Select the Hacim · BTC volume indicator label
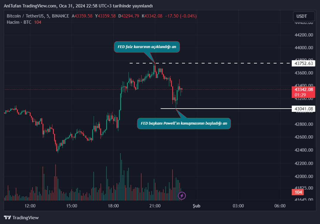 [x=19, y=22]
